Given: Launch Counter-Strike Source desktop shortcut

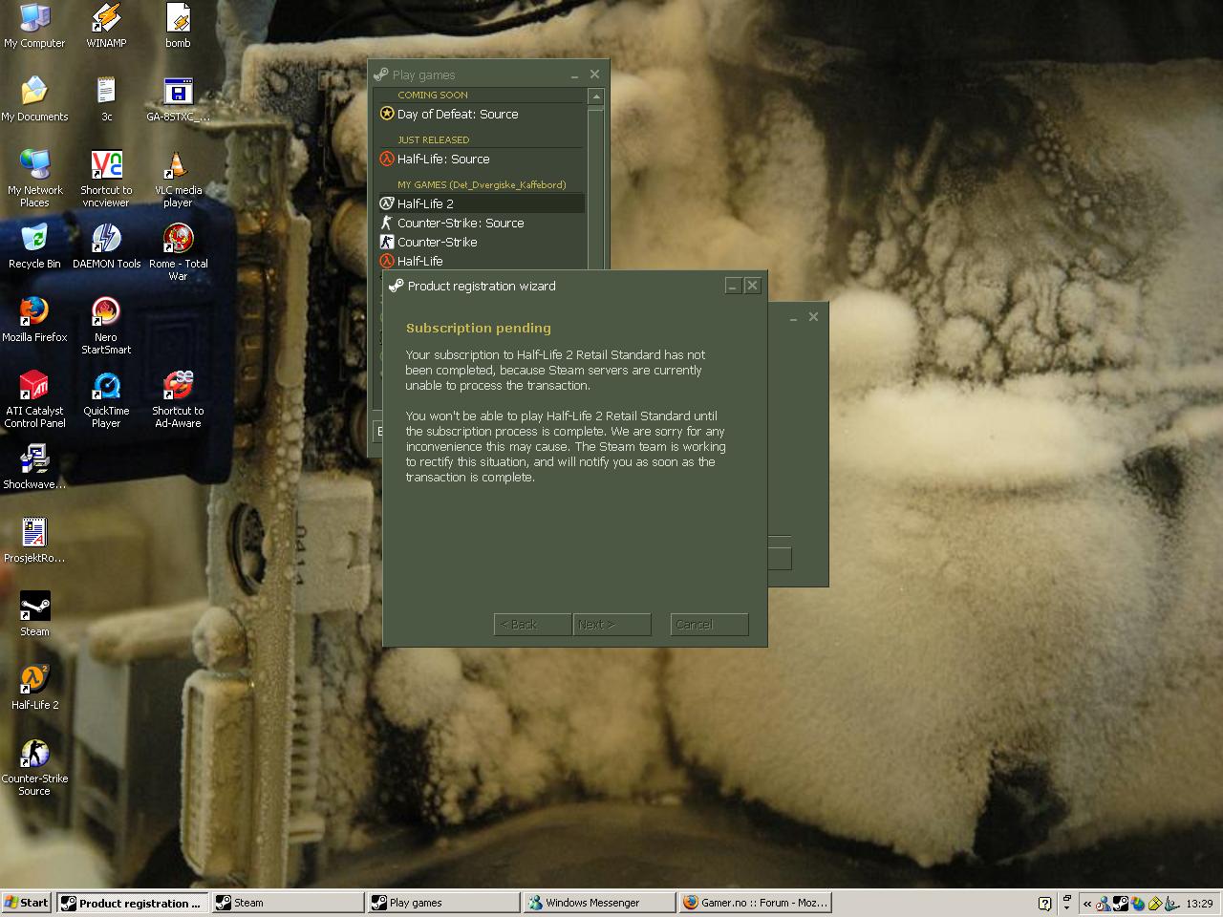Looking at the screenshot, I should (x=34, y=767).
